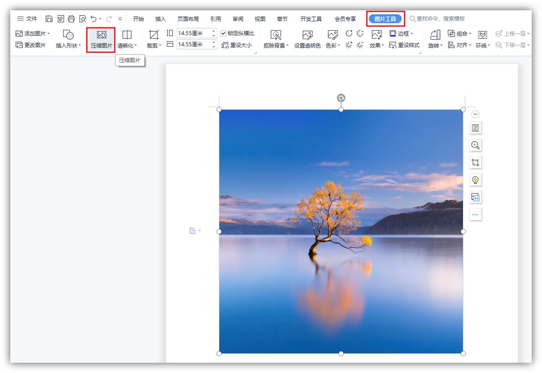Open the 审阅 tab
The height and width of the screenshot is (373, 542).
pos(238,19)
